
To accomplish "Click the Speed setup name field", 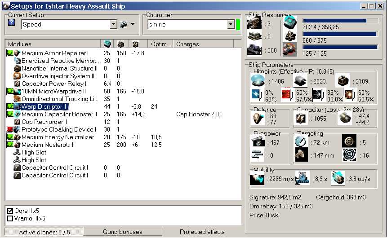I will tap(66, 24).
